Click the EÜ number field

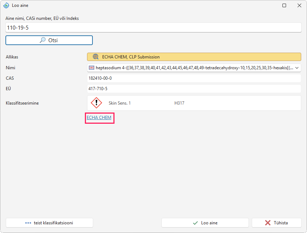coord(194,89)
